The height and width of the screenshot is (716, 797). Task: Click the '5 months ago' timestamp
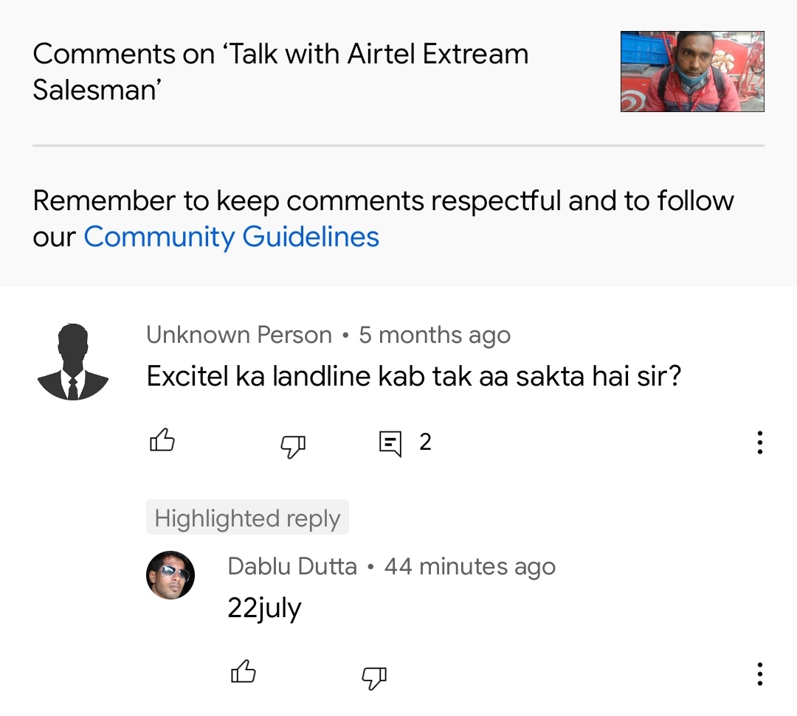(435, 335)
